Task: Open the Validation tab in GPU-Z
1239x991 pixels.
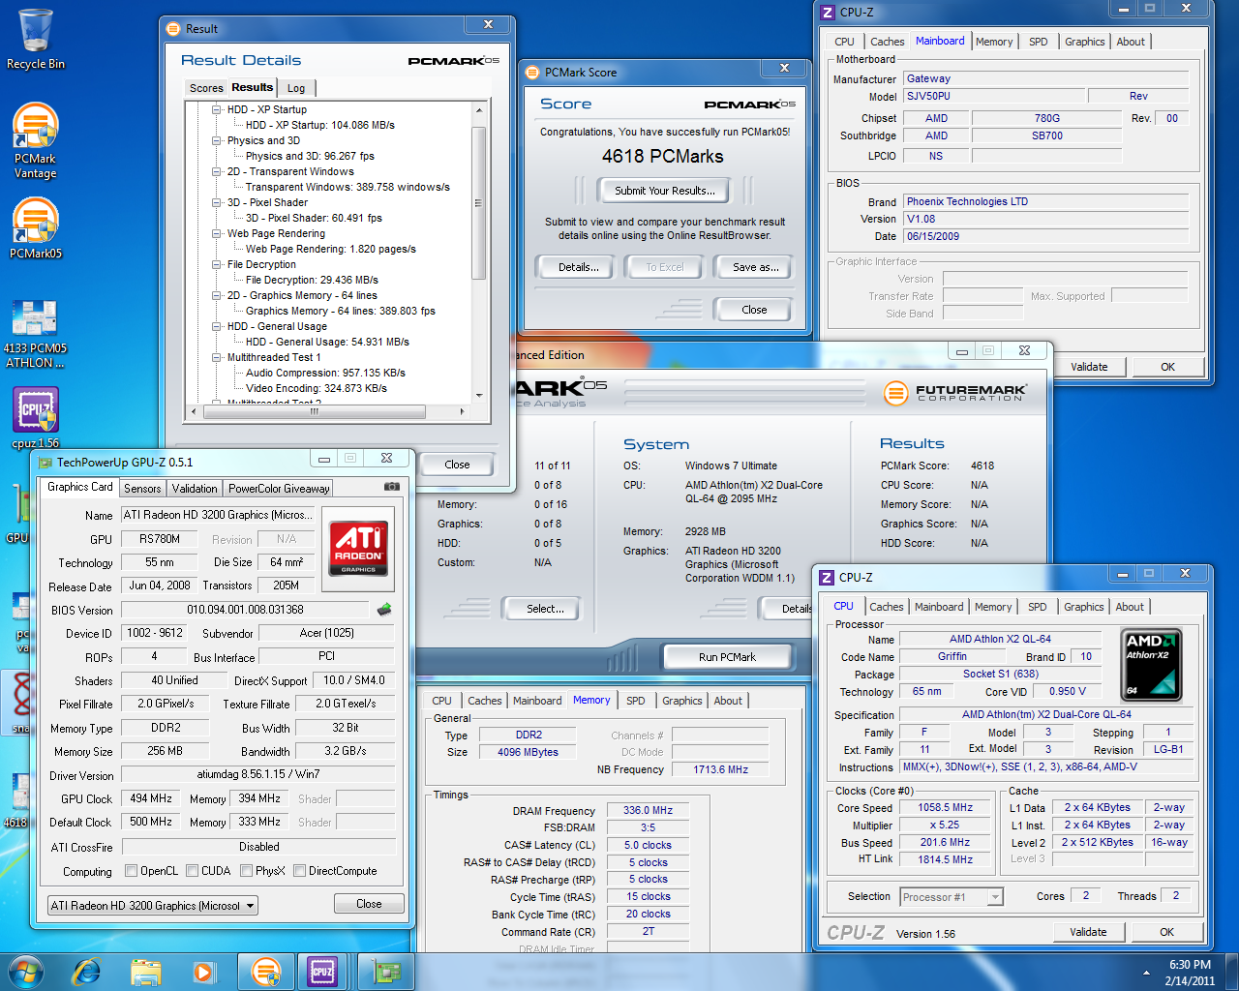Action: coord(195,489)
